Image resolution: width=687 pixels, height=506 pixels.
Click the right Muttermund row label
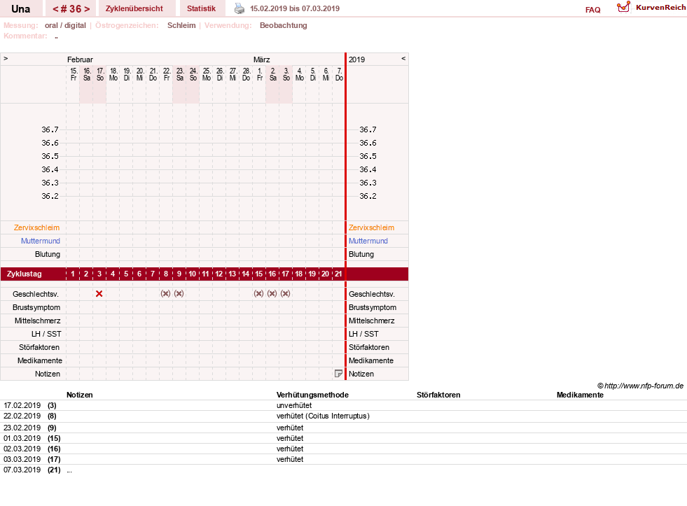(x=368, y=241)
